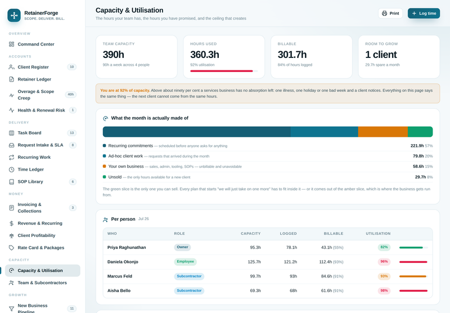Click the orange own-business bar segment

pos(383,132)
